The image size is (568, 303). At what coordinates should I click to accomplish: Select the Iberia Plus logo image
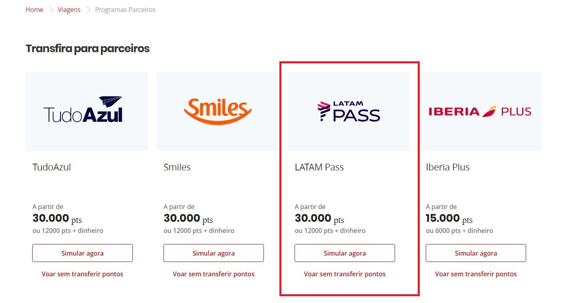point(480,111)
